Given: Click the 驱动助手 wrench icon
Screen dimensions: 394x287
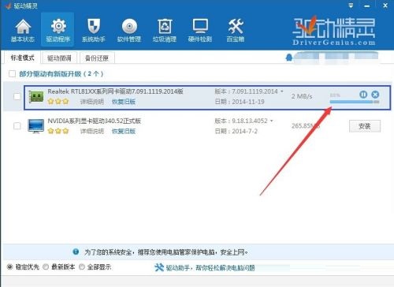Looking at the screenshot, I should coord(159,267).
